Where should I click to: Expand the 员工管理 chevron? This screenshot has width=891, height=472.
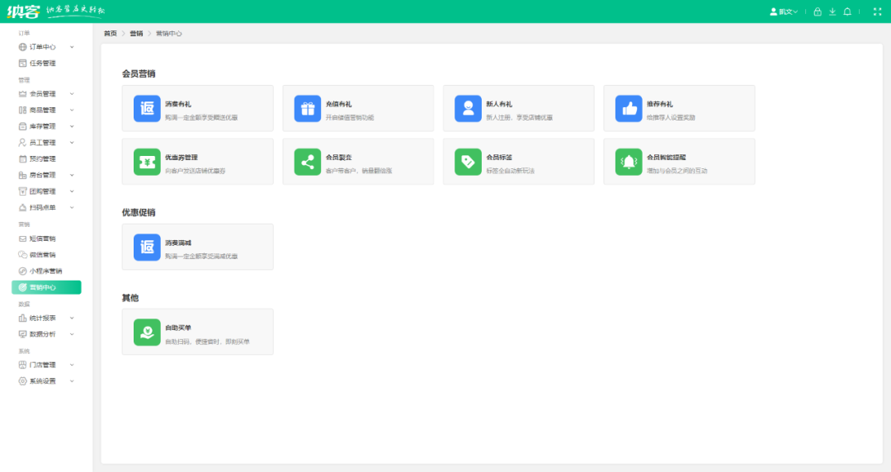[72, 143]
